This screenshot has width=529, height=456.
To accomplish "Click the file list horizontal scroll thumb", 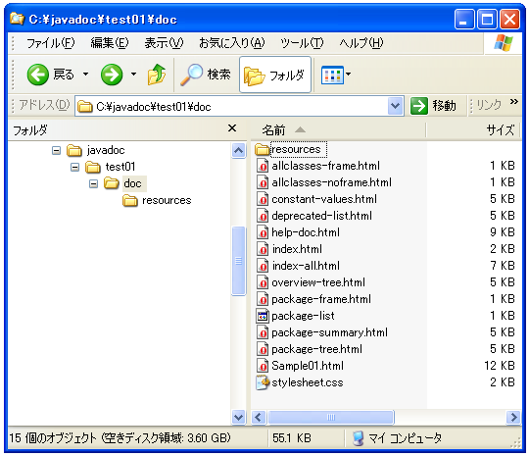I will [331, 418].
